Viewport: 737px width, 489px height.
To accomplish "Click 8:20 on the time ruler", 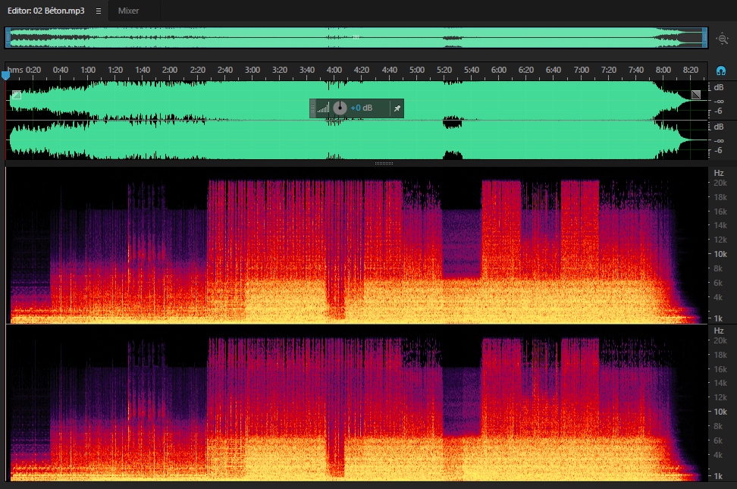I will [x=691, y=70].
